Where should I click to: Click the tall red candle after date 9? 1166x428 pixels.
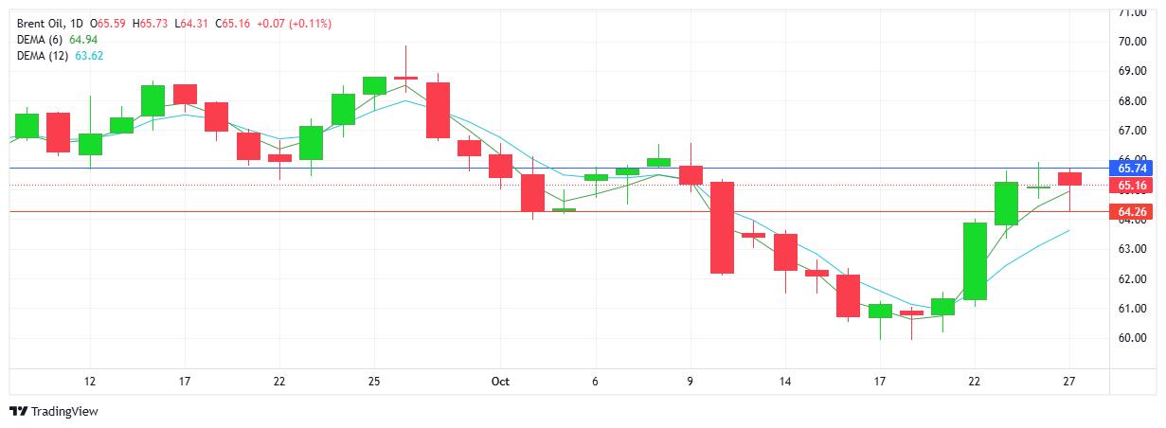click(723, 227)
